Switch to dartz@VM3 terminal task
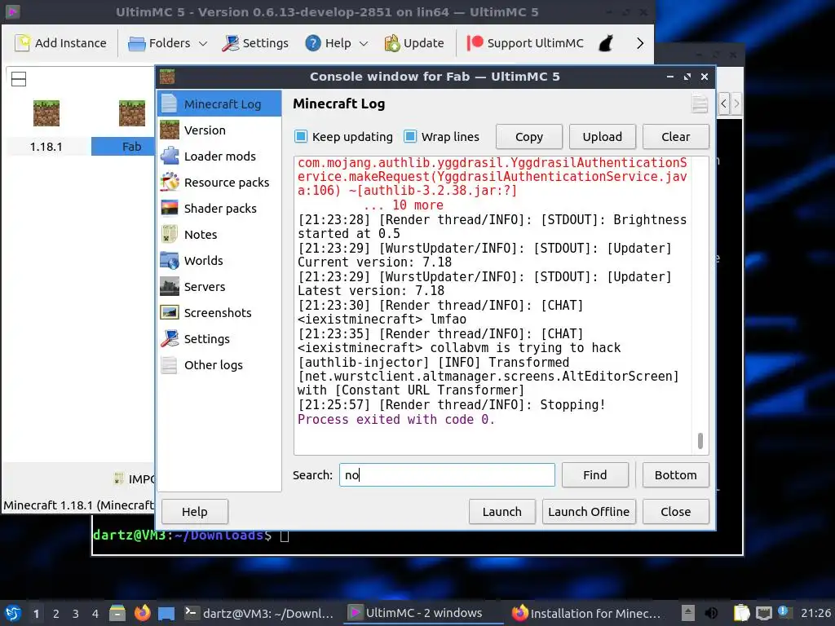 [x=259, y=613]
